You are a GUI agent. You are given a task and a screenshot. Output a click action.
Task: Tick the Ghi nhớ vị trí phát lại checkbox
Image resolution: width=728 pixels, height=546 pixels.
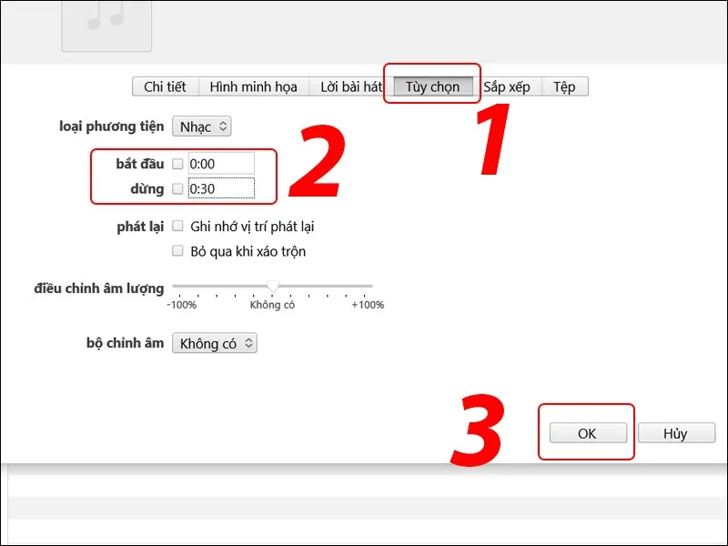point(177,226)
